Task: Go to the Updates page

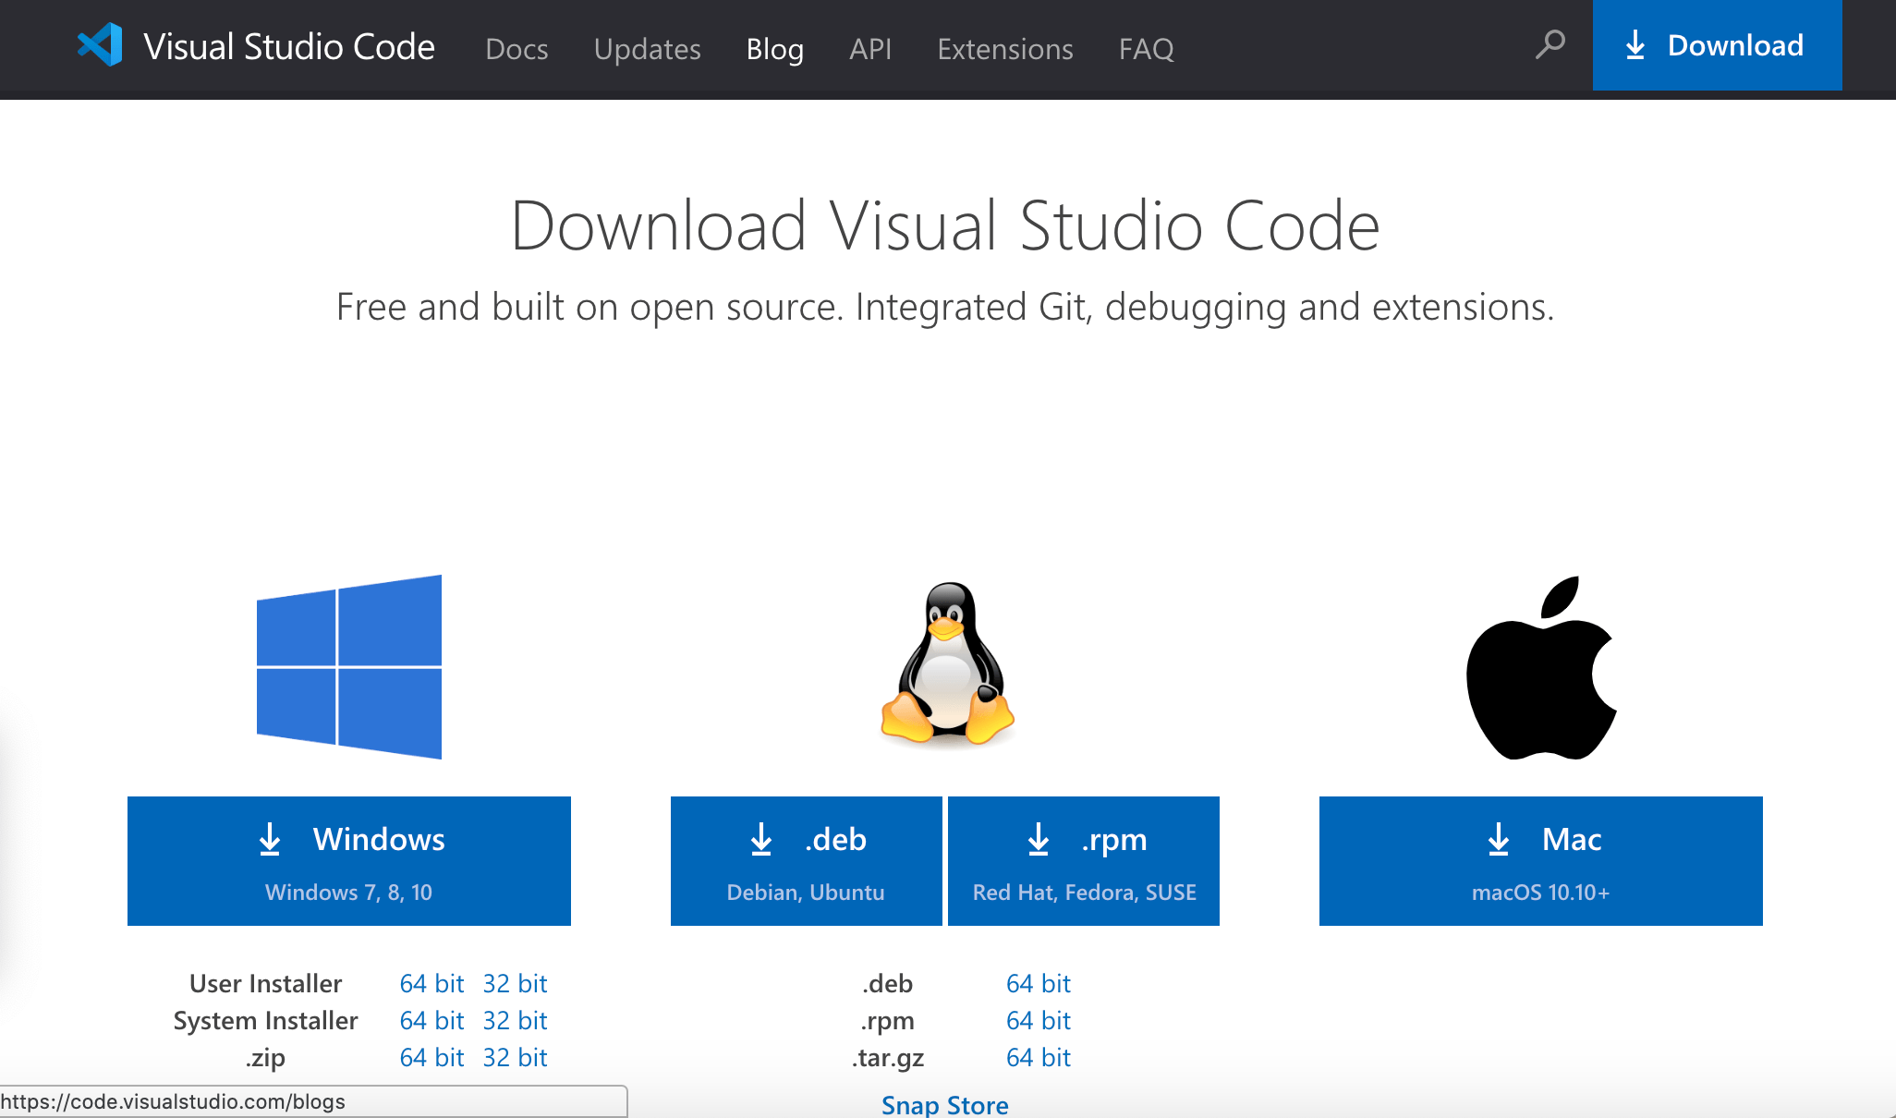Action: tap(647, 48)
